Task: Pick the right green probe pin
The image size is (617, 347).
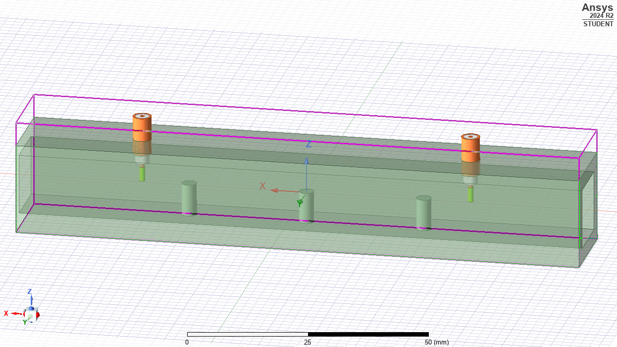Action: click(470, 193)
